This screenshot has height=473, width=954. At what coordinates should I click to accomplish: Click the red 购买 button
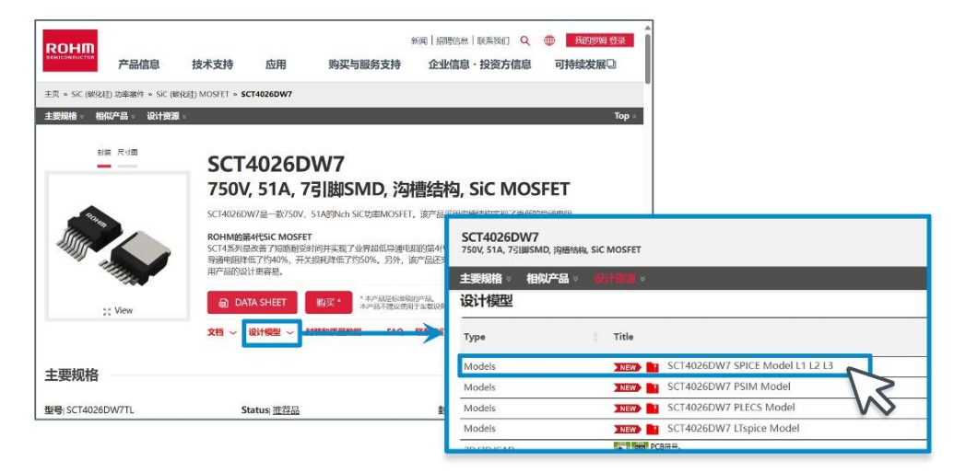coord(328,303)
